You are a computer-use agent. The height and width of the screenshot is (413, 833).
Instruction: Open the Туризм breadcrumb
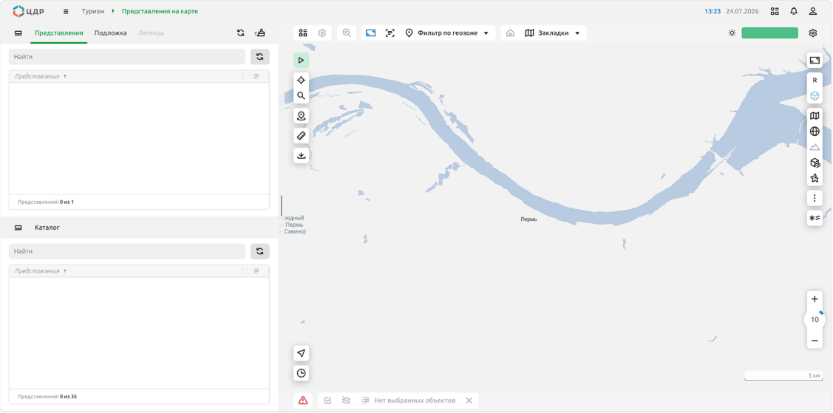pyautogui.click(x=93, y=11)
